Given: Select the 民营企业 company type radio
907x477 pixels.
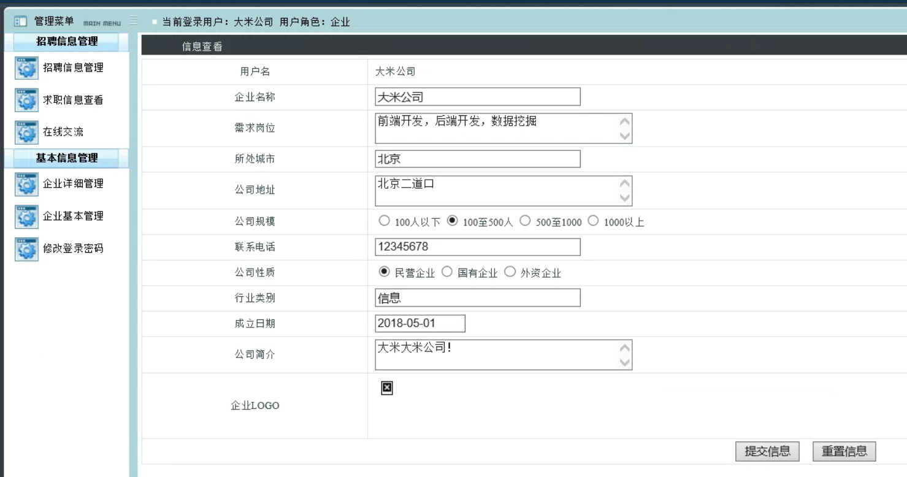Looking at the screenshot, I should coord(385,272).
